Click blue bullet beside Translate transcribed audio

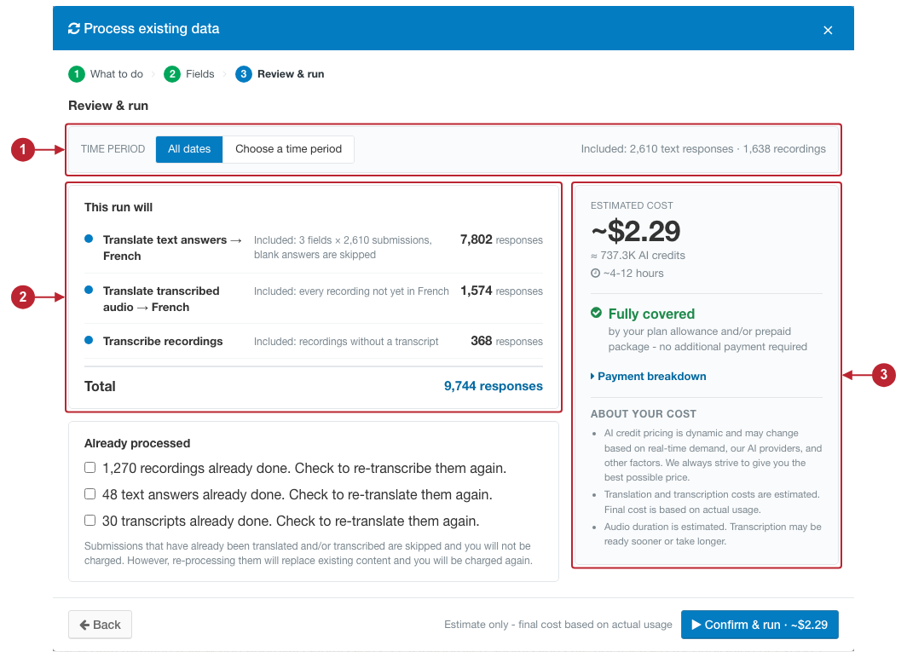(89, 290)
